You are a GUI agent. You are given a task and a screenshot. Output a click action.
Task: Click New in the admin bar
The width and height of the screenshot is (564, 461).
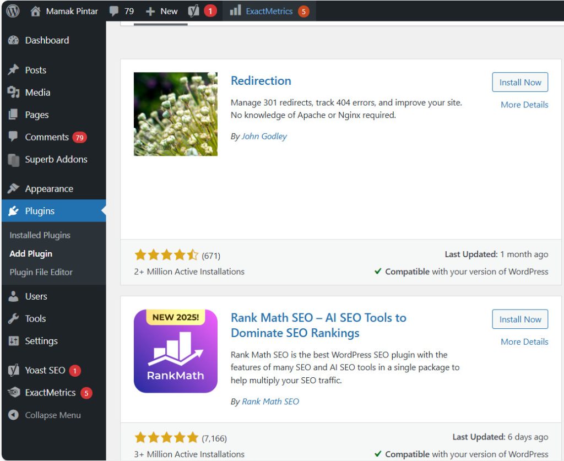(169, 12)
